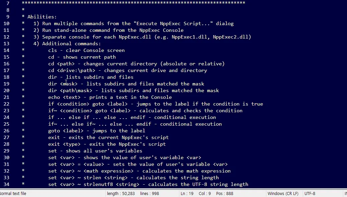Image resolution: width=347 pixels, height=197 pixels.
Task: Click line number 22 in the gutter
Action: 6,104
